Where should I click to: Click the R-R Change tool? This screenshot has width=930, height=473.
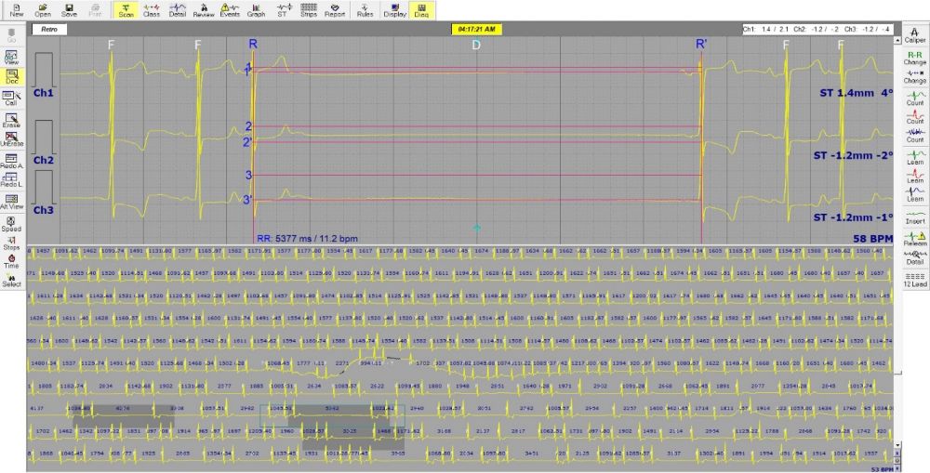(x=914, y=58)
